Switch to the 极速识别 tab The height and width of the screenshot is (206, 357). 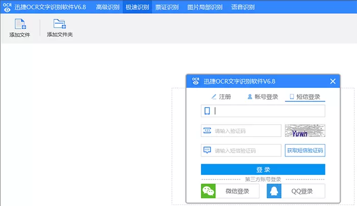tap(137, 7)
